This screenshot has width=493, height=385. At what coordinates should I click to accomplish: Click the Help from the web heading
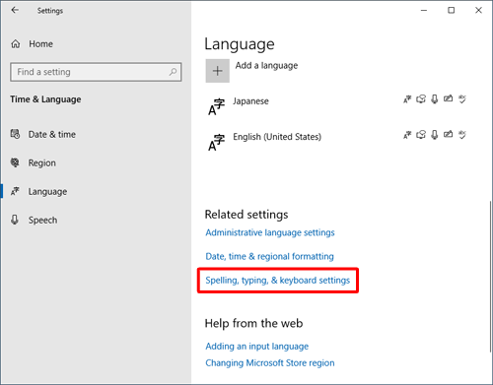point(253,323)
